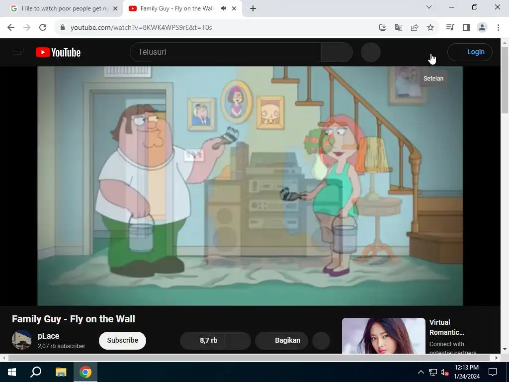The height and width of the screenshot is (382, 509).
Task: Click the horizontal scrollbar right arrow
Action: 497,358
